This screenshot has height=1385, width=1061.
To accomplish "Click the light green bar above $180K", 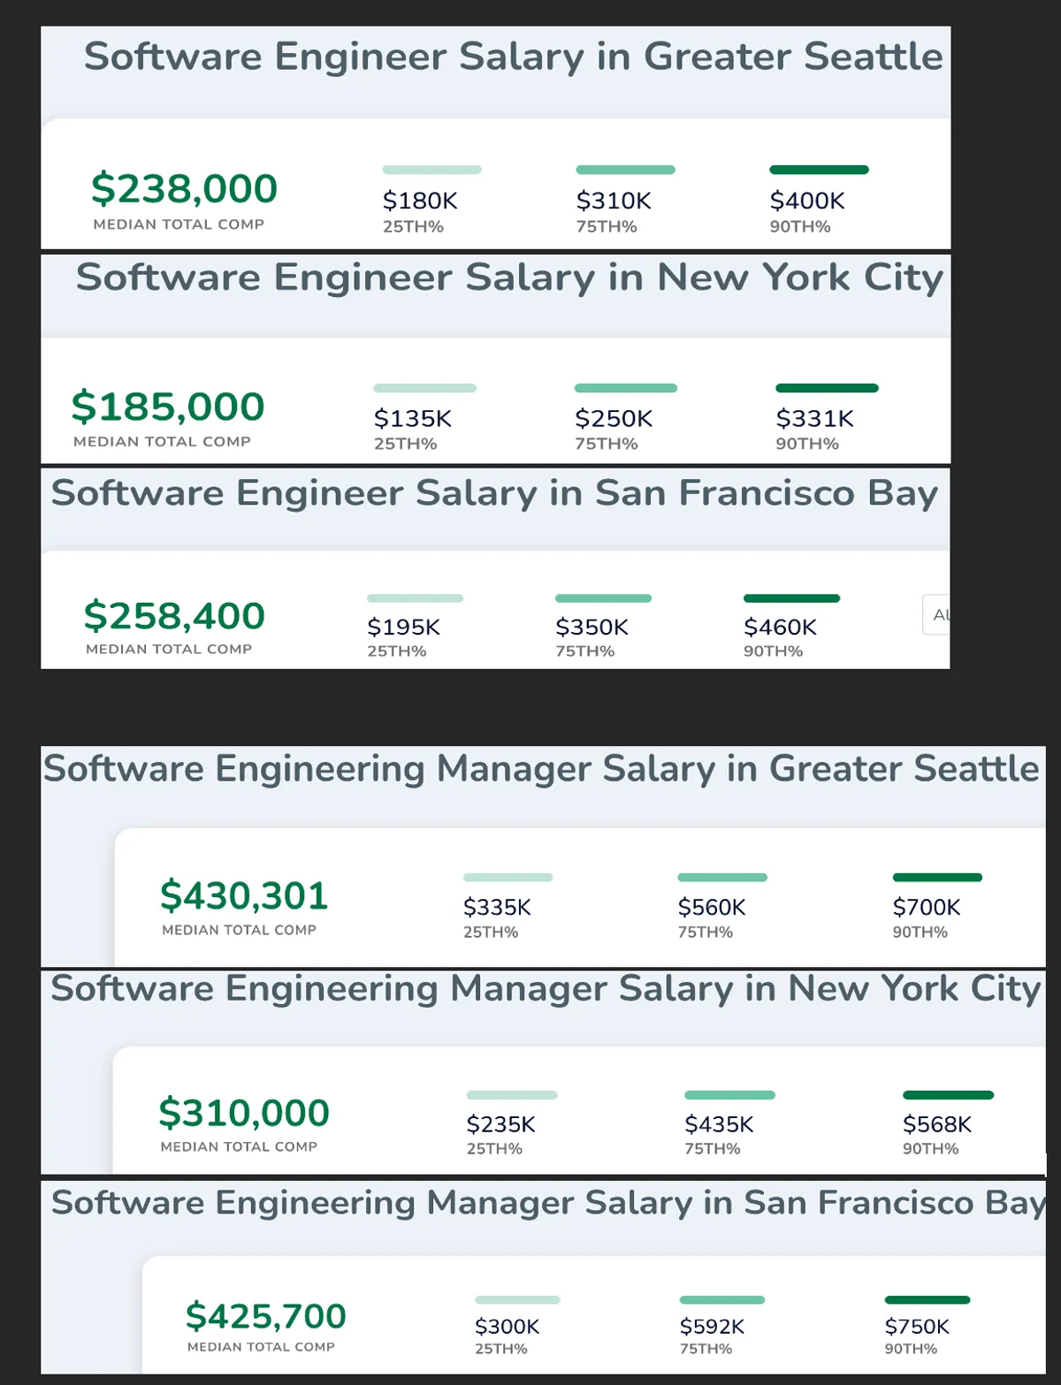I will 431,170.
